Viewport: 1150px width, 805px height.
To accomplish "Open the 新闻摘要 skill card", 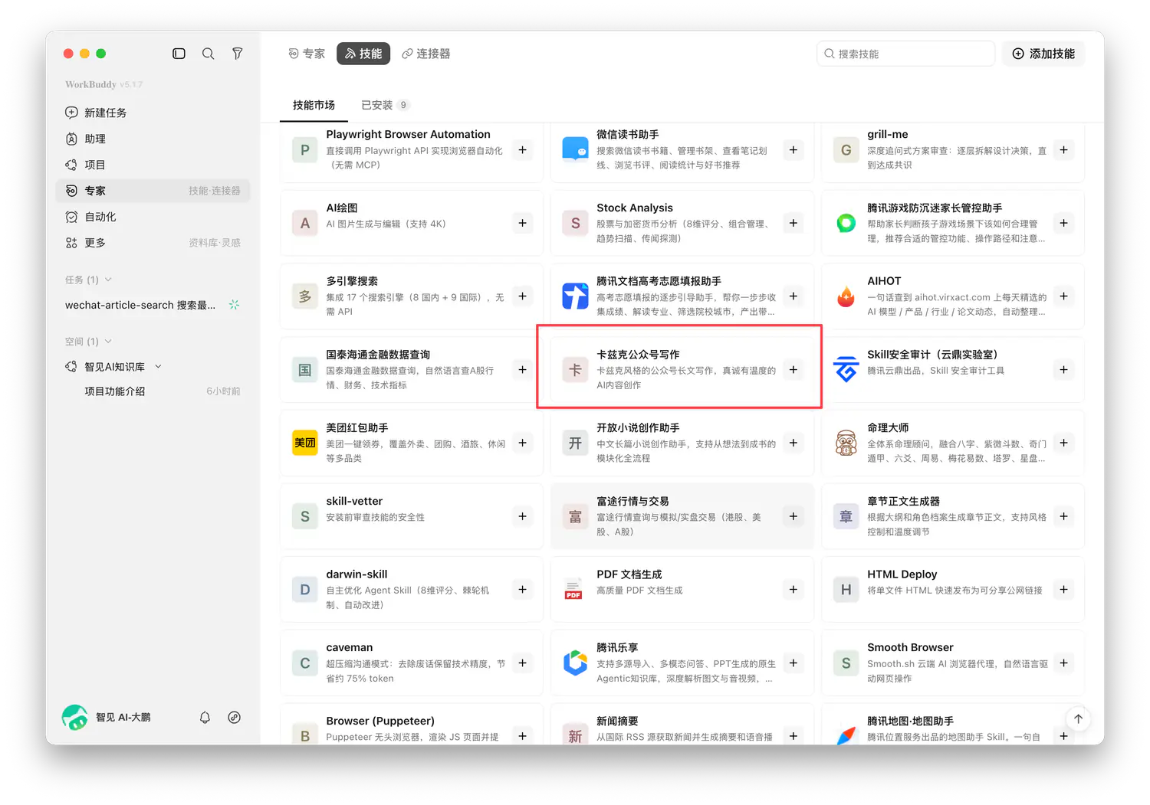I will 682,724.
